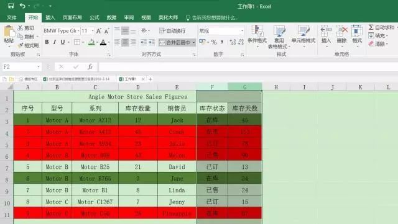Click the Borders icon
The width and height of the screenshot is (398, 224).
(77, 42)
